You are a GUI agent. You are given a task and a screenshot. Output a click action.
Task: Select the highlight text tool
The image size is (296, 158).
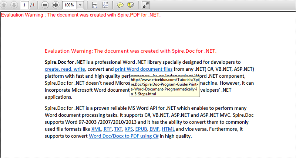point(131,5)
